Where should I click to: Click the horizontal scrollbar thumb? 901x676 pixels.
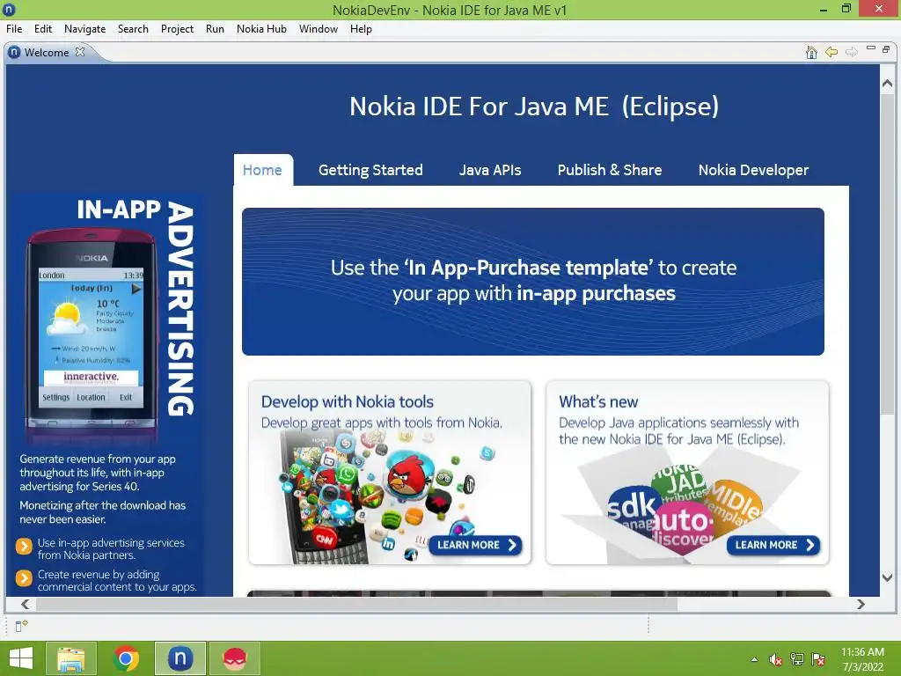pyautogui.click(x=357, y=604)
